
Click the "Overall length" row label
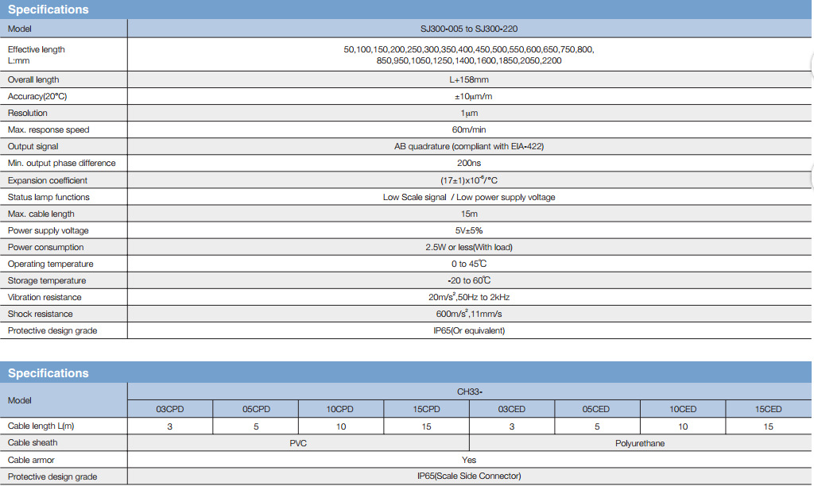[x=33, y=79]
